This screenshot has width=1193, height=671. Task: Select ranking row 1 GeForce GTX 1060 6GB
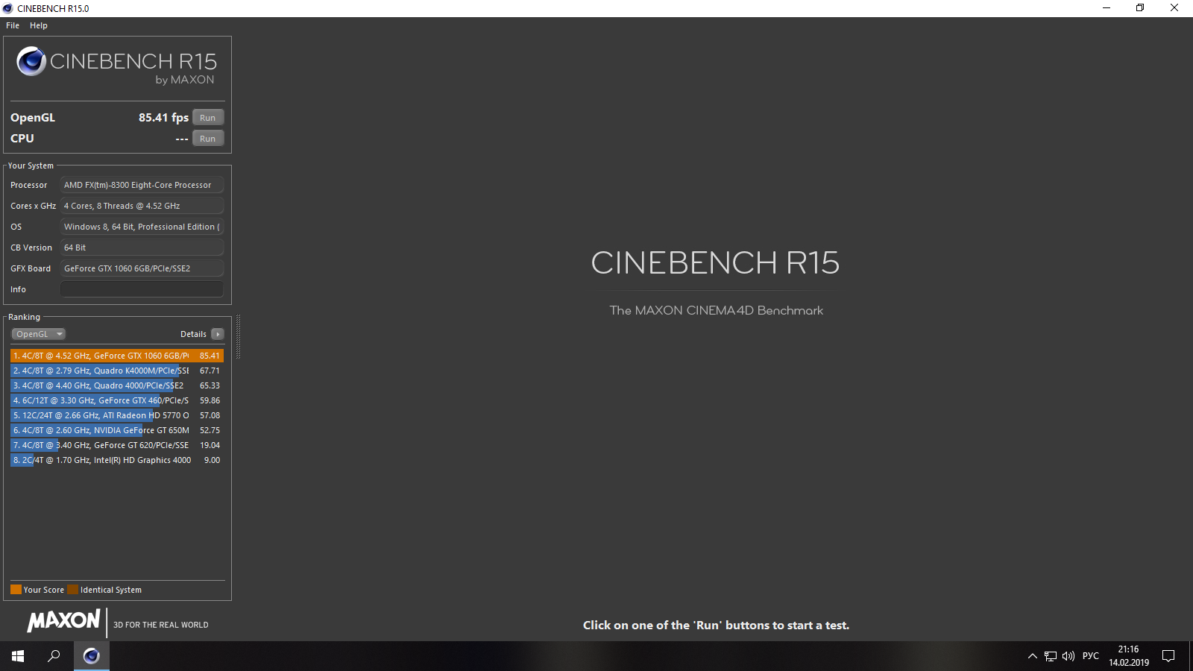(x=117, y=356)
